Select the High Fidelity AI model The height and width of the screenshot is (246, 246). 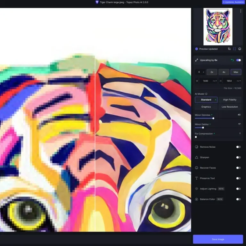point(230,100)
